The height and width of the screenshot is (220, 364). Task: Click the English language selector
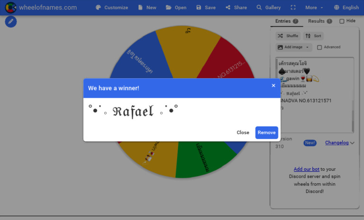pos(346,8)
